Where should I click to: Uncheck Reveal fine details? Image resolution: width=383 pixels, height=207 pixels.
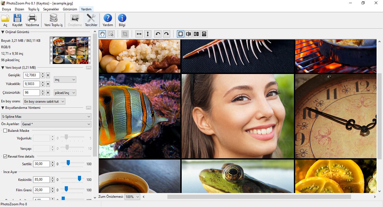tap(5, 156)
